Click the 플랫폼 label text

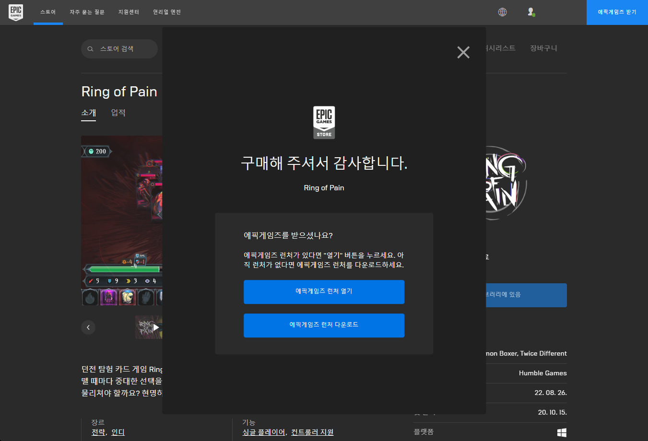click(424, 432)
